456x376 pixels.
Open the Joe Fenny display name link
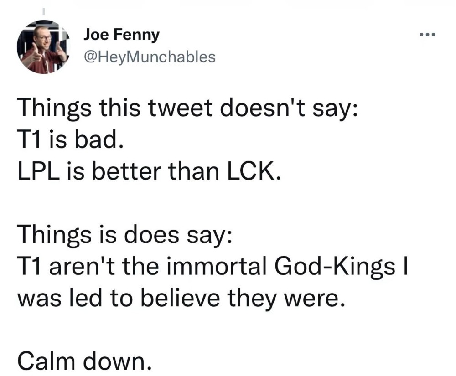[x=121, y=35]
